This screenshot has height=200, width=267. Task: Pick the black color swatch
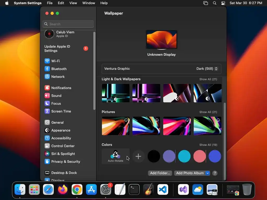(154, 156)
